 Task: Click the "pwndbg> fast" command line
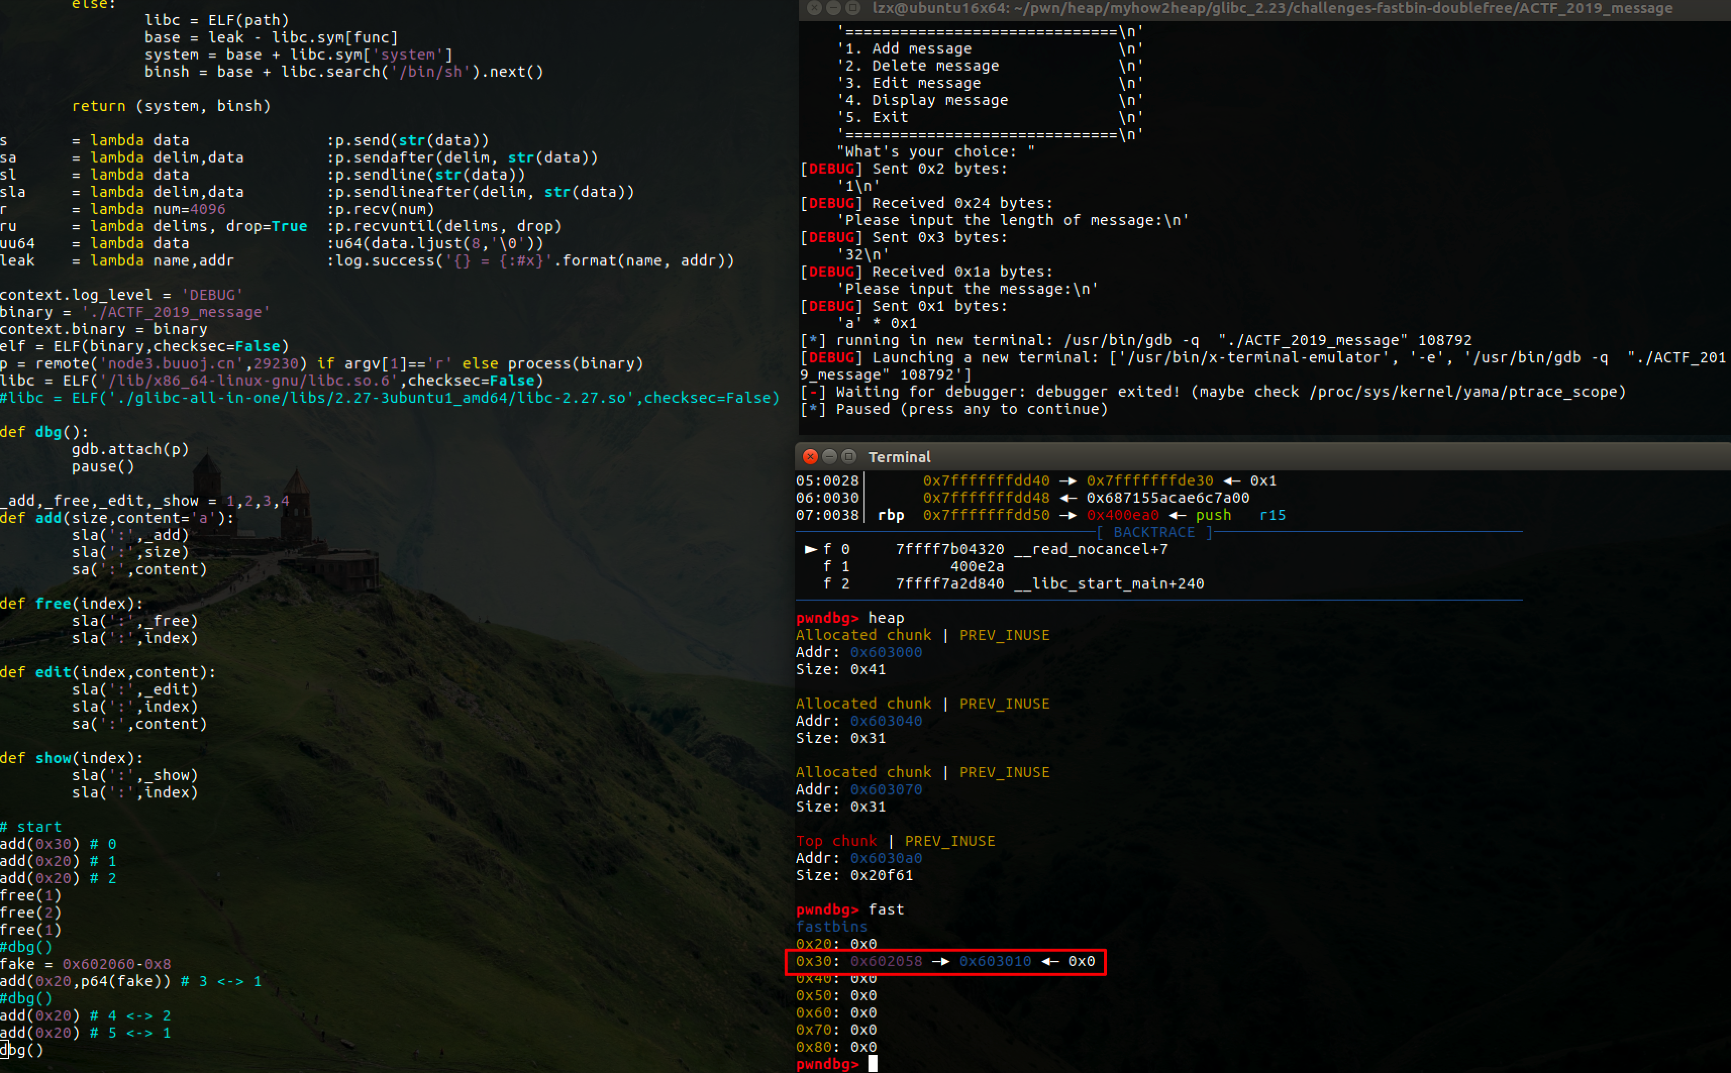click(x=850, y=910)
